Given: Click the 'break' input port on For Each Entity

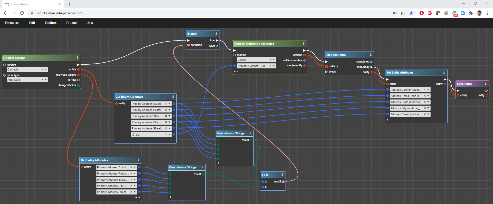Looking at the screenshot, I should pos(327,72).
